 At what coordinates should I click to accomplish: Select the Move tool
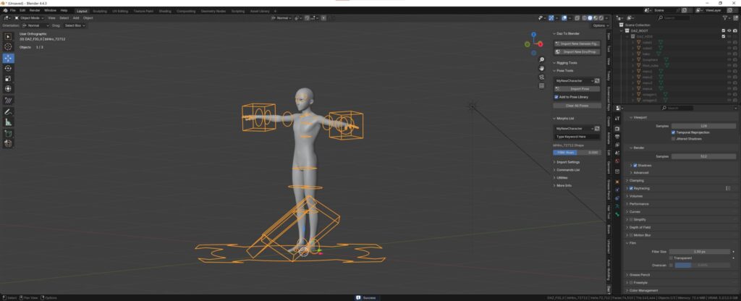point(8,58)
